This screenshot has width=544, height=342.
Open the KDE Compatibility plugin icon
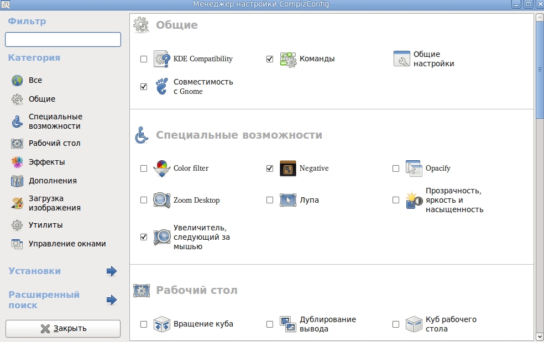[x=161, y=59]
